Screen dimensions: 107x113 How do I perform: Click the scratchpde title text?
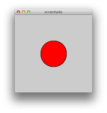point(53,12)
